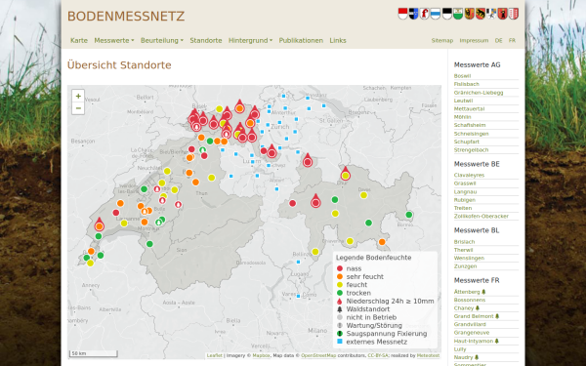Click blue external station square above Lugano
This screenshot has height=366, width=586.
298,263
